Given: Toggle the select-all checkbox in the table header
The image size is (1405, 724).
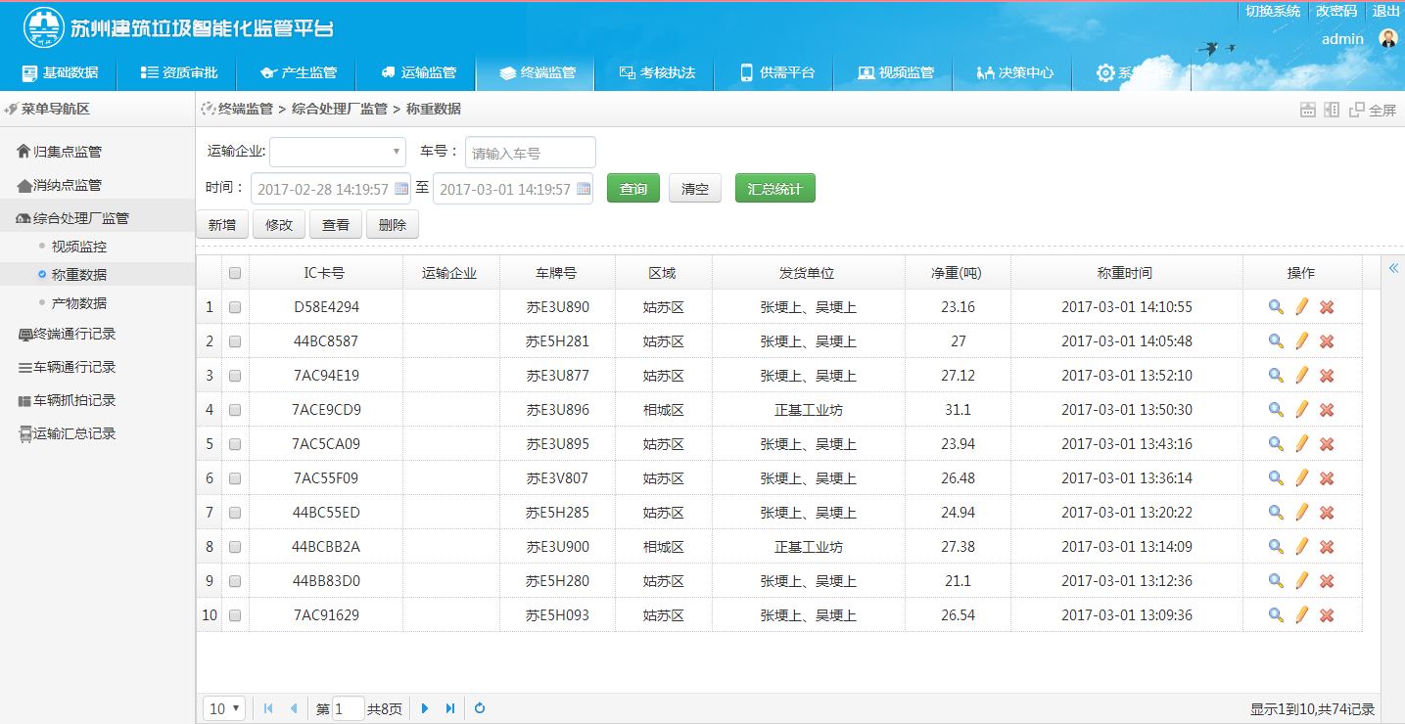Looking at the screenshot, I should point(235,273).
